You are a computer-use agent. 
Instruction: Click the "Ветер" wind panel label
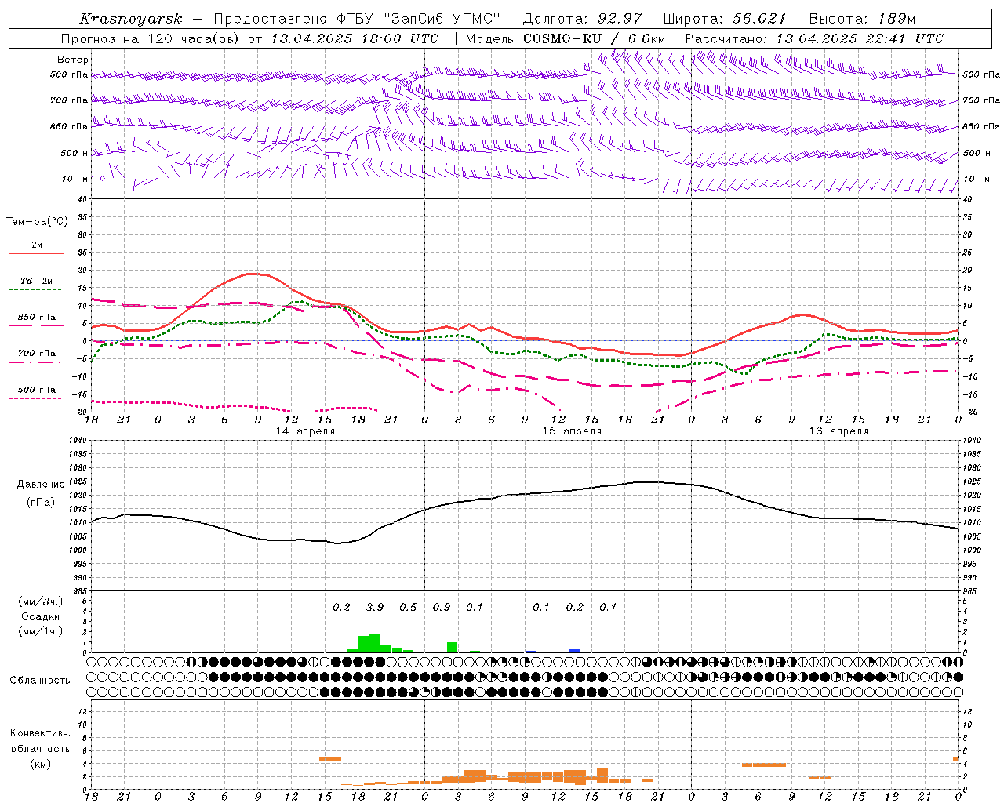73,60
